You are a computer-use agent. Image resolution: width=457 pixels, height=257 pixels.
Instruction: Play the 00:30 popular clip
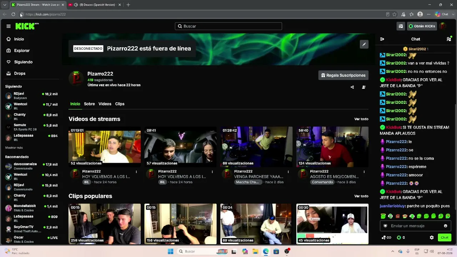click(x=332, y=224)
